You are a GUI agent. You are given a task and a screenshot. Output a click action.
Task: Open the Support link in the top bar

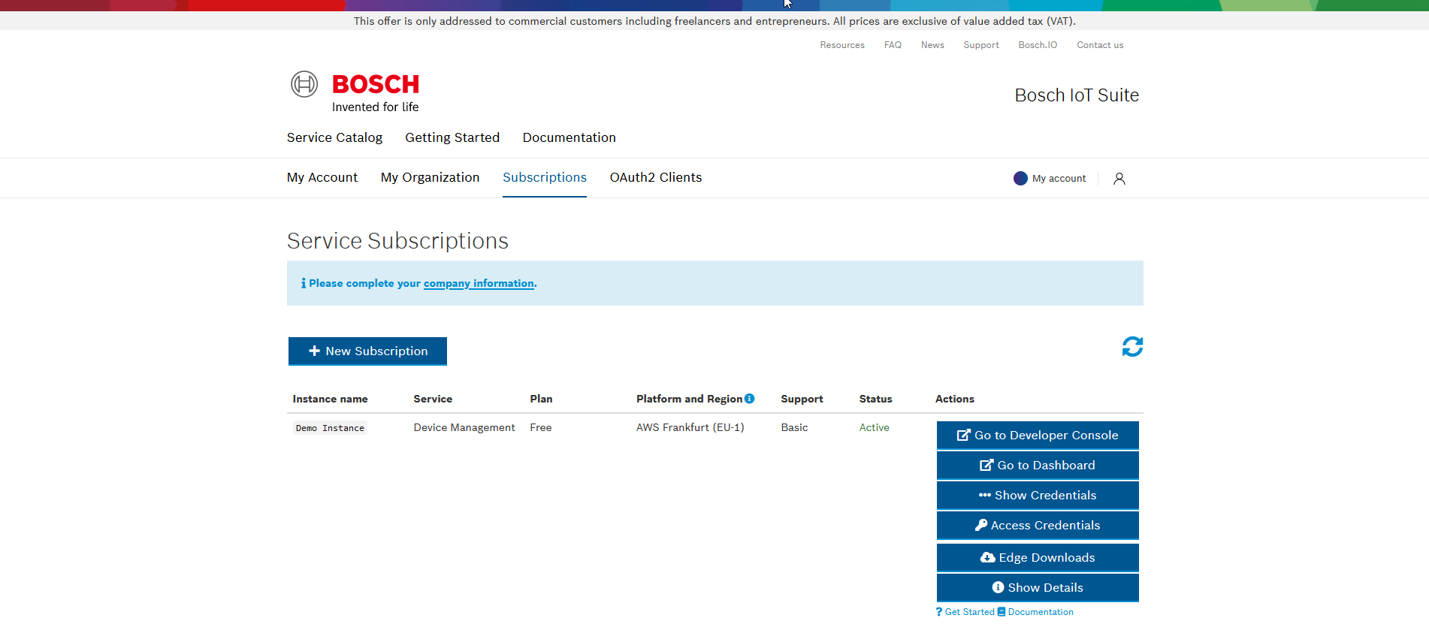point(981,45)
